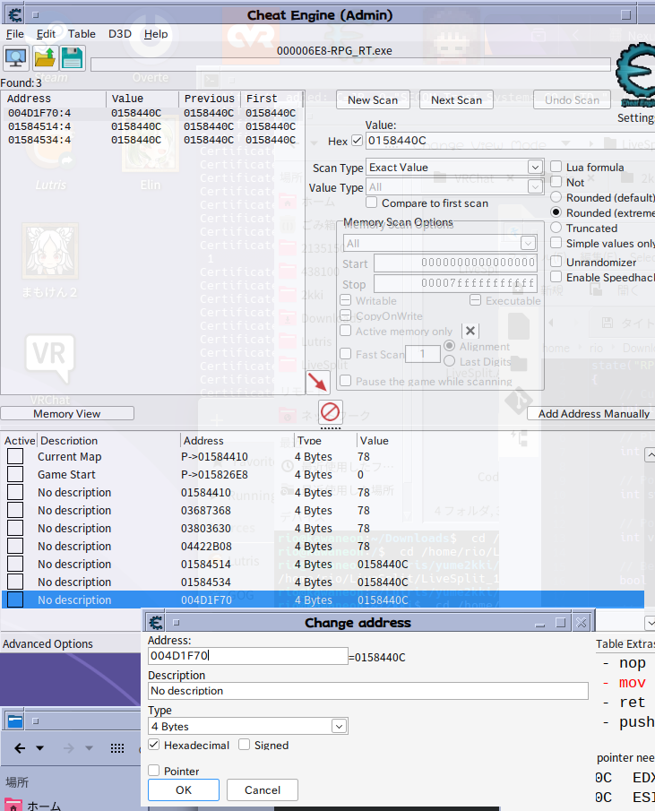Click the red arrow add-to-list icon

tap(317, 383)
